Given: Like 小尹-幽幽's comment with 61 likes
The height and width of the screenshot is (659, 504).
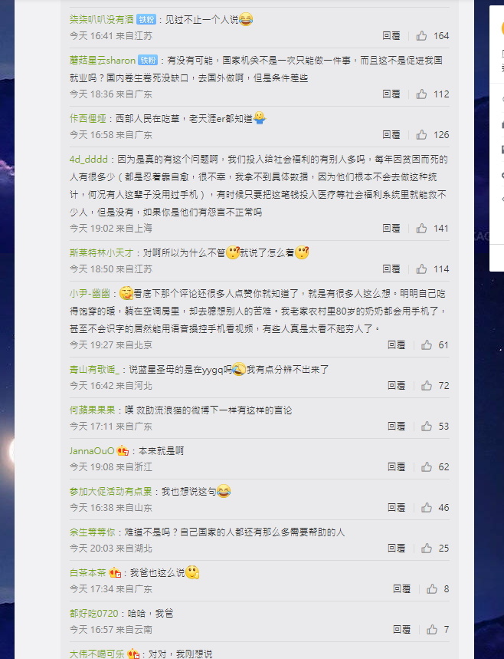Looking at the screenshot, I should pyautogui.click(x=427, y=345).
